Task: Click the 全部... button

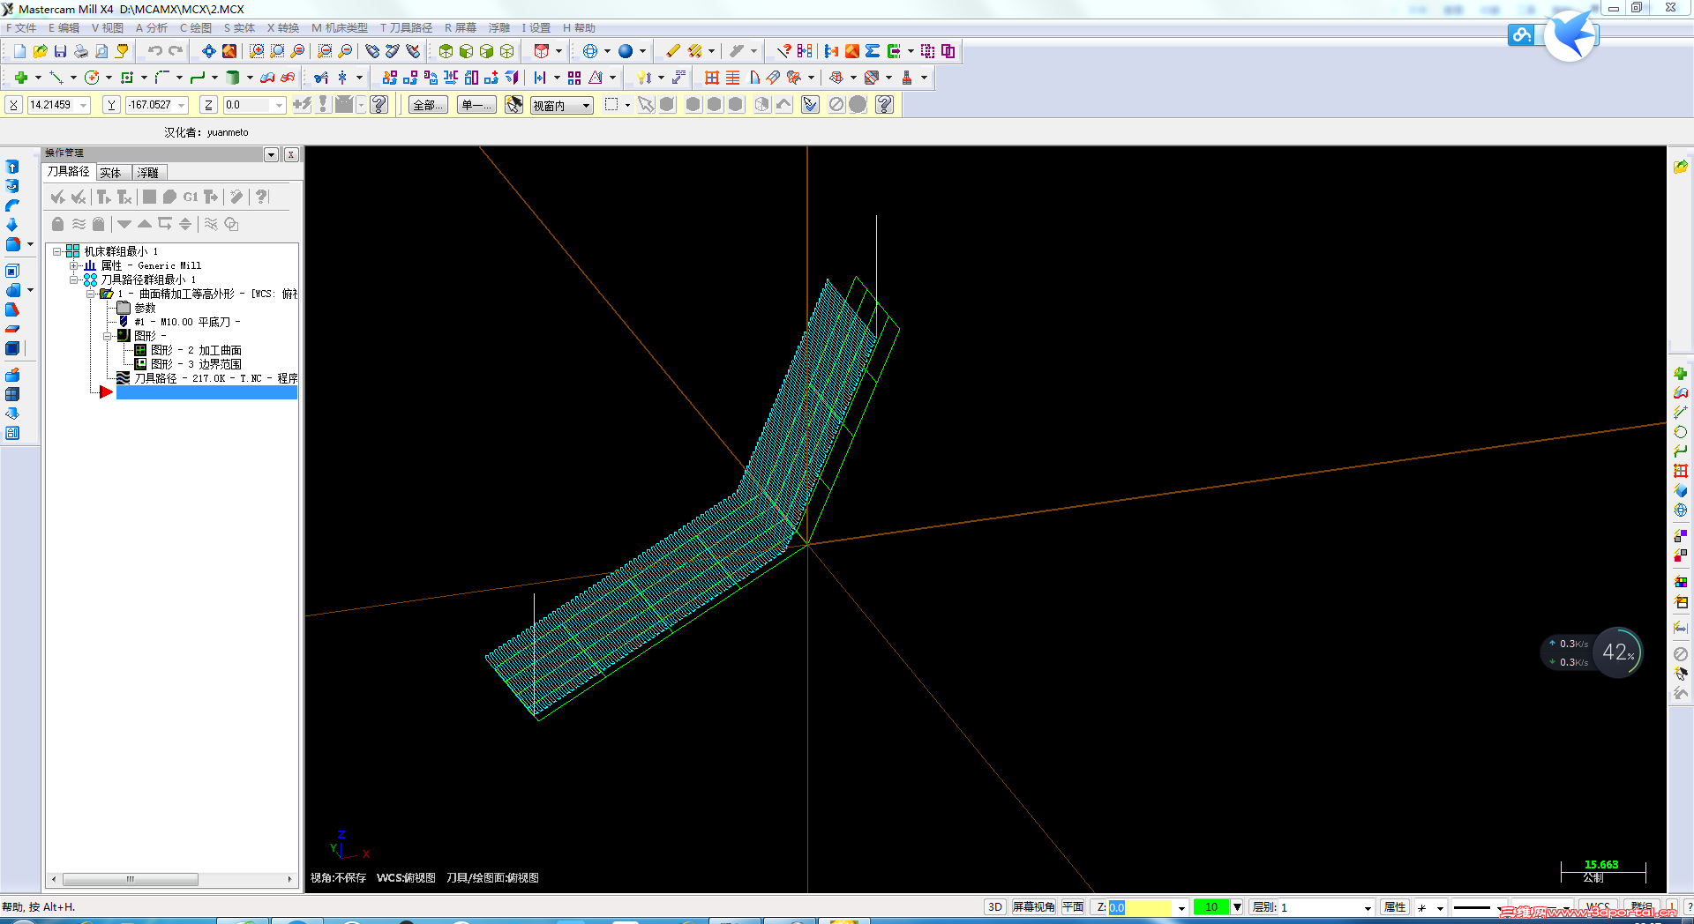Action: point(428,105)
